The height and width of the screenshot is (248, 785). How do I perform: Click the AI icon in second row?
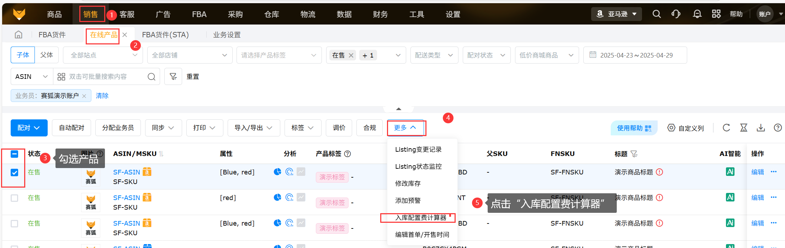pos(730,197)
